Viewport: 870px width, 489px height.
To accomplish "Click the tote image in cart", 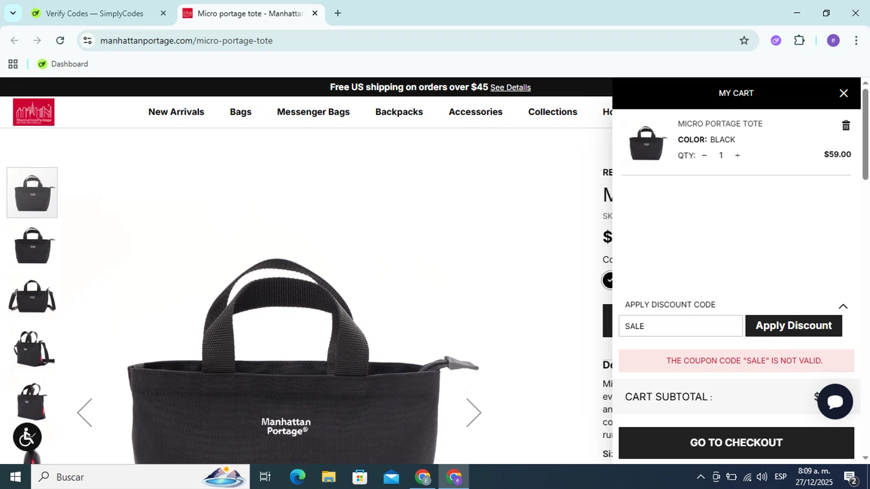I will [x=647, y=143].
